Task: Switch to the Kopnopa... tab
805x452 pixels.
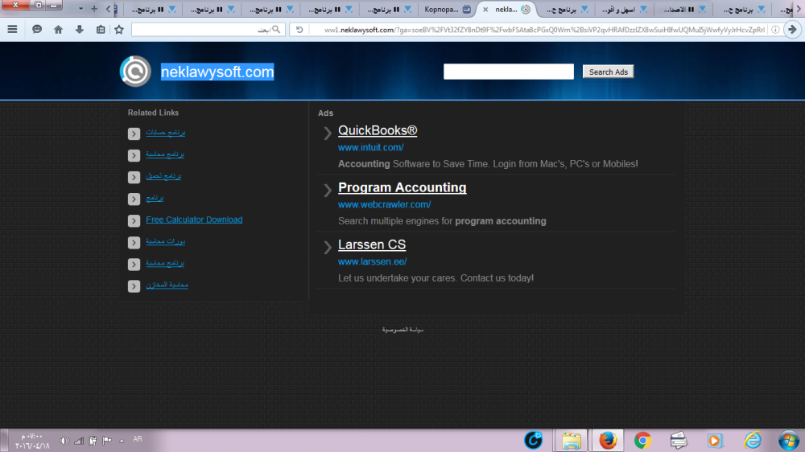Action: pos(448,9)
